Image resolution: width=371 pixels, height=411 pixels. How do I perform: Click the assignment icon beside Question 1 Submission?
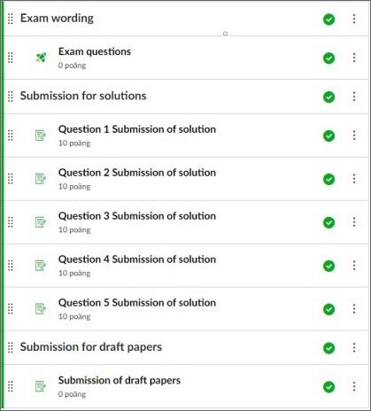click(41, 136)
